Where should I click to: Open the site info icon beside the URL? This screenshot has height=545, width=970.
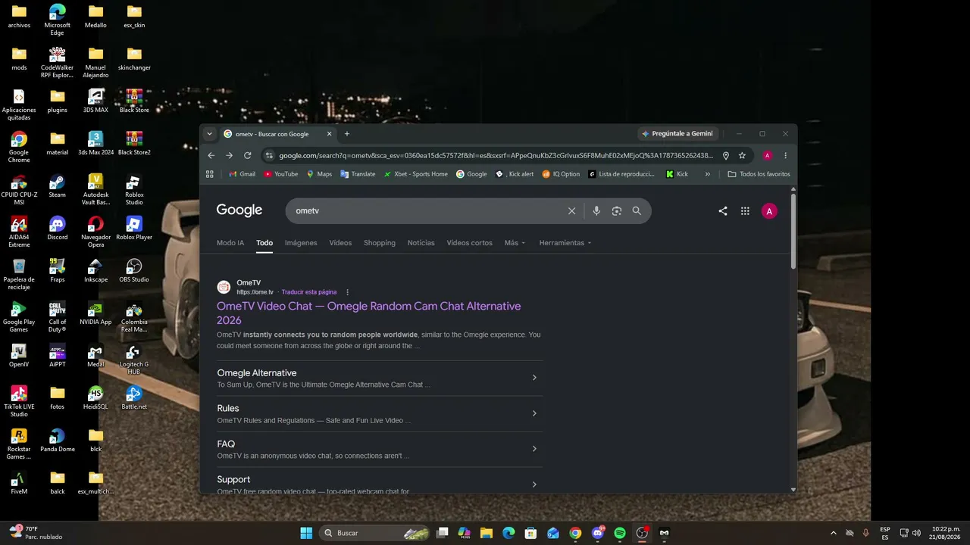(x=268, y=155)
